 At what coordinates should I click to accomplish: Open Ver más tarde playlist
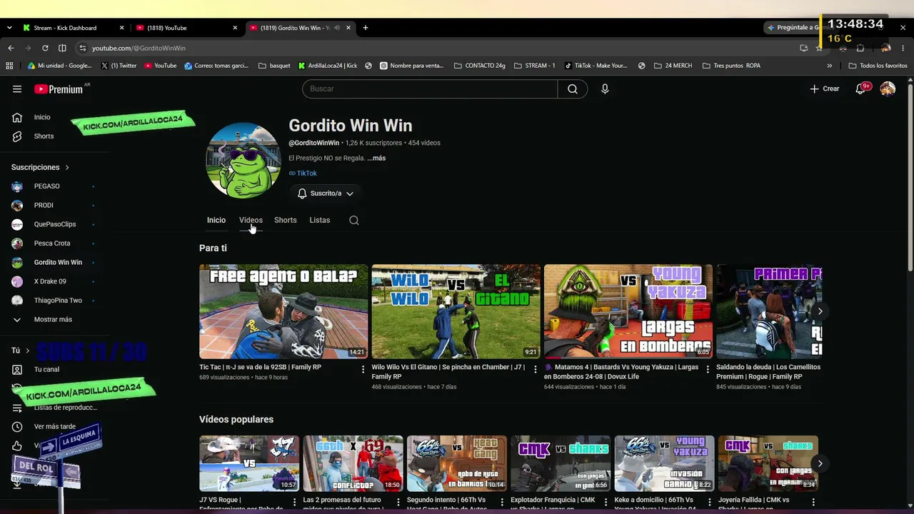pos(54,427)
